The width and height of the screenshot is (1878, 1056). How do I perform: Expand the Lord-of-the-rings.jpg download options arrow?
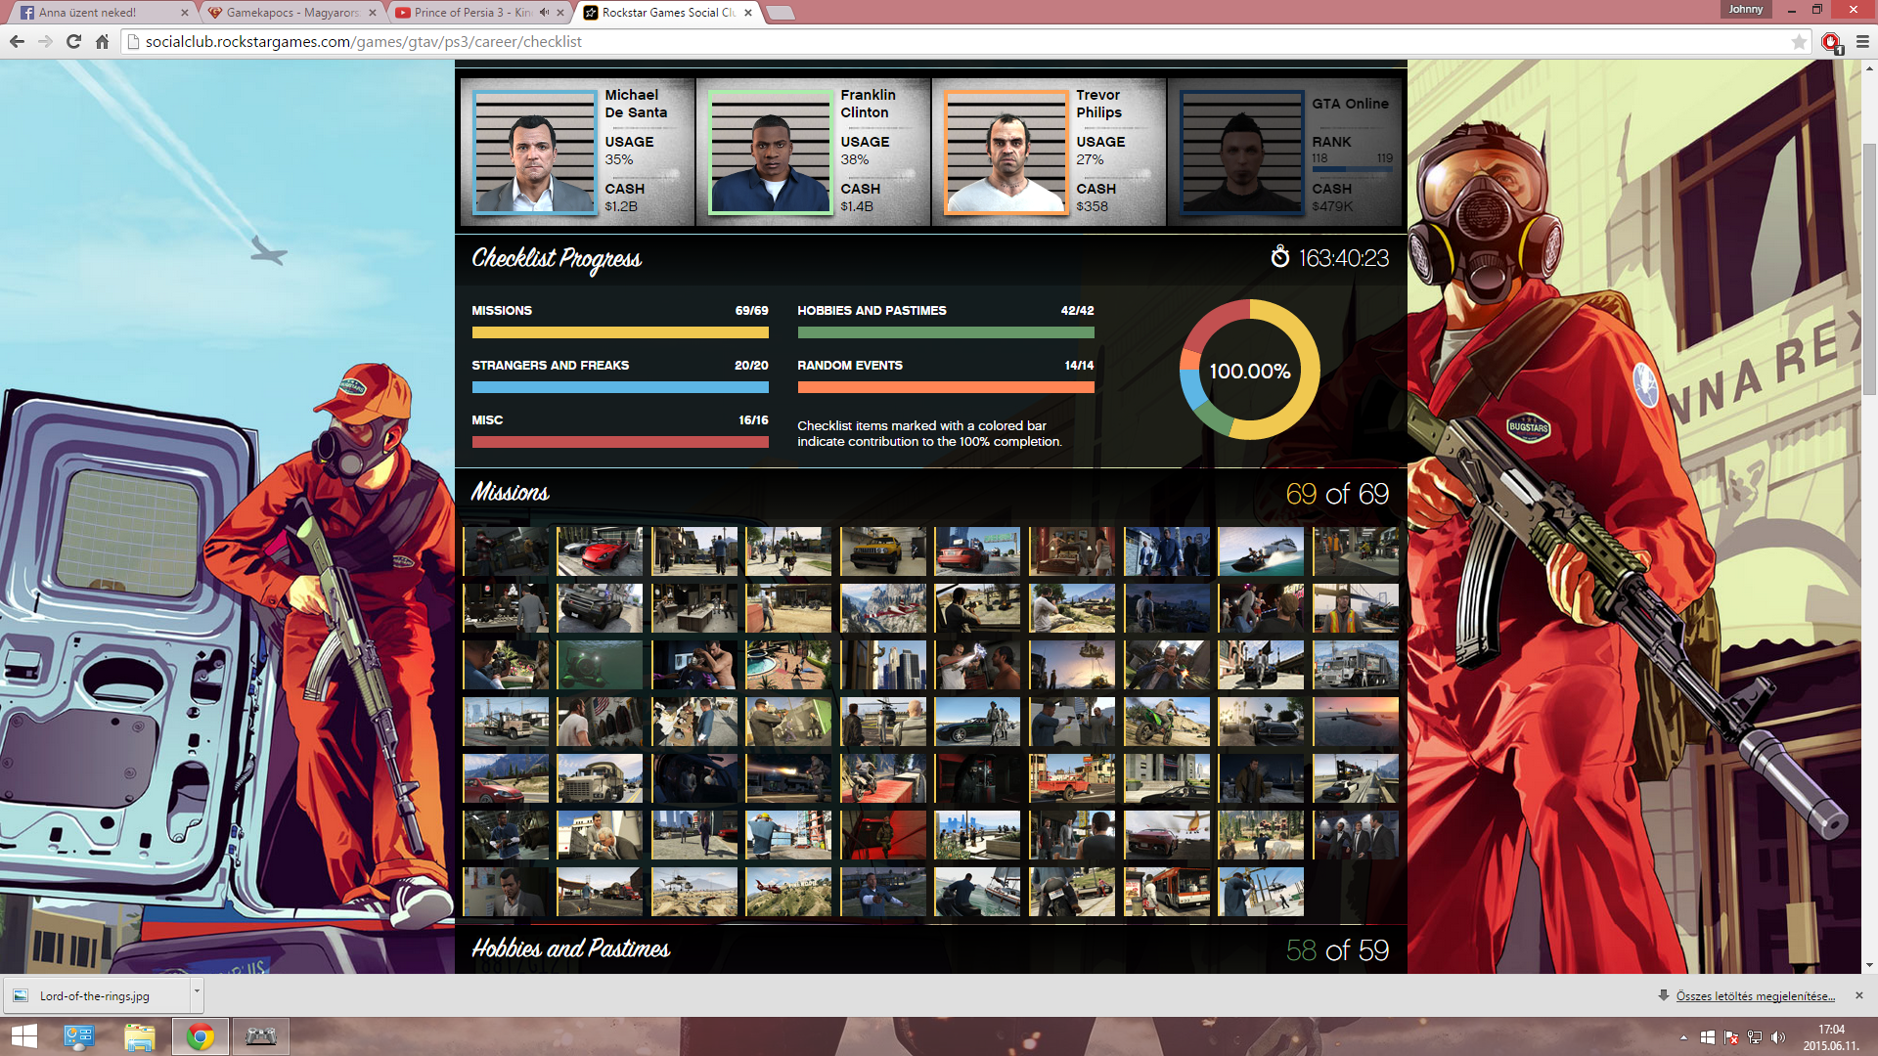[x=197, y=991]
